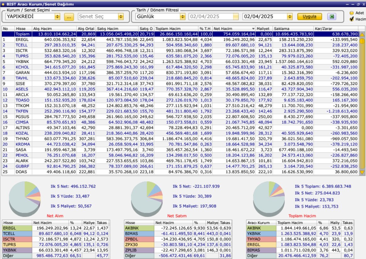
Task: Open the end date 02/04/2025 dropdown
Action: click(290, 17)
